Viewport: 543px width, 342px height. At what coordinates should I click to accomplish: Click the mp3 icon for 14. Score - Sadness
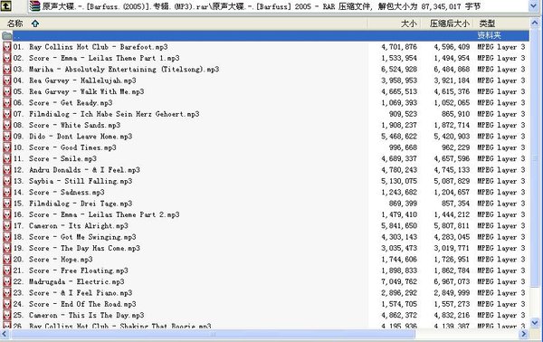[7, 192]
